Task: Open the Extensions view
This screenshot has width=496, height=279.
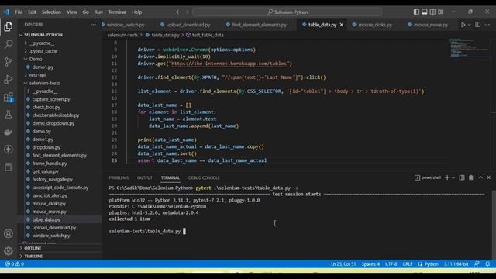Action: (9, 97)
